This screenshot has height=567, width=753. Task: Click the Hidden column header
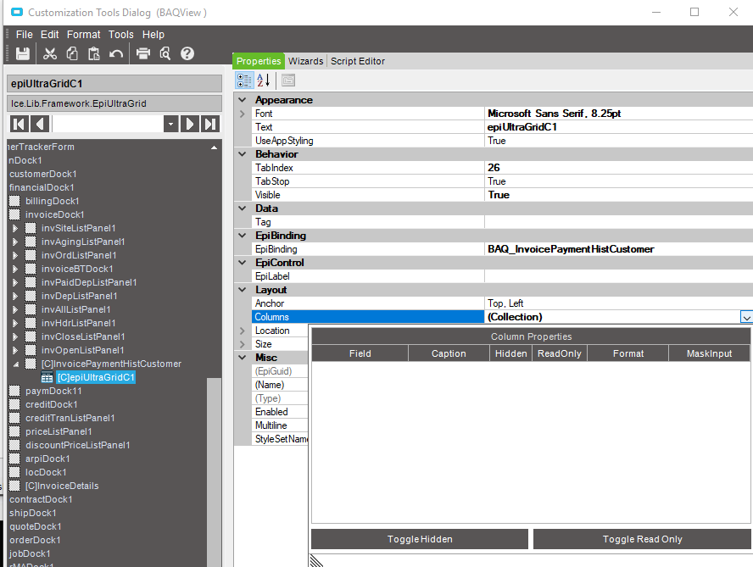pyautogui.click(x=511, y=353)
